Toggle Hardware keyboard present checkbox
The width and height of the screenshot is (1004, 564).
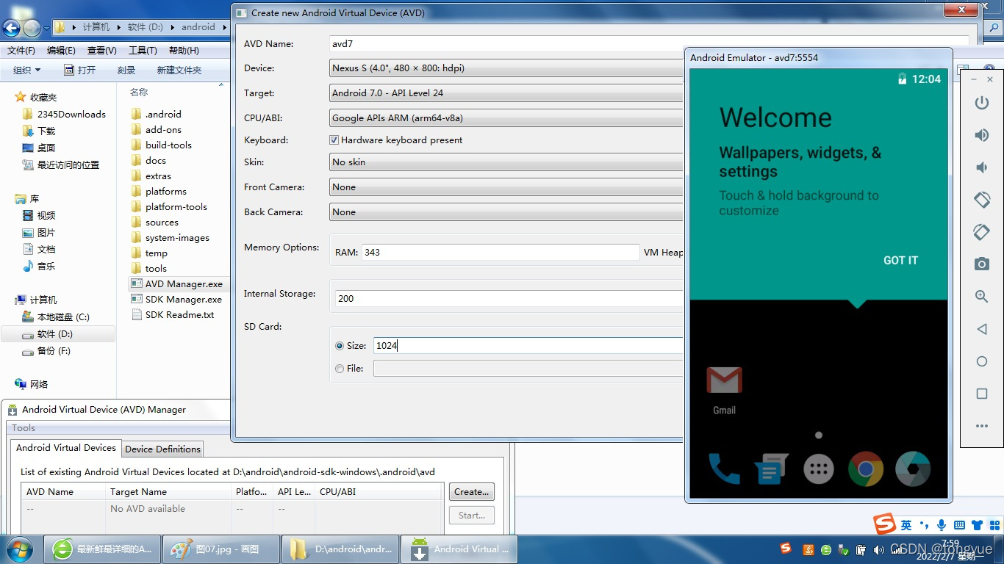coord(334,140)
